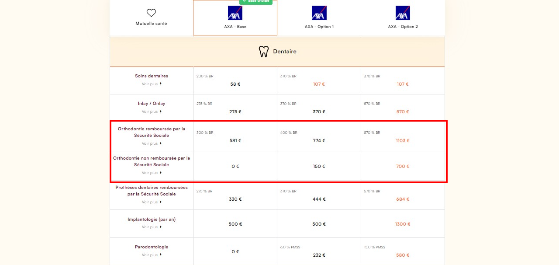Click the 300 % BR label
Viewport: 559px width, 265px height.
coord(205,132)
